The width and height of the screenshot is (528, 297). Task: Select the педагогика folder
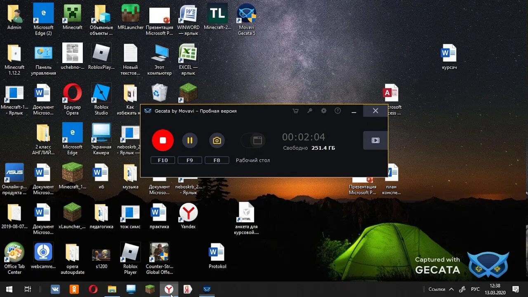tap(101, 216)
